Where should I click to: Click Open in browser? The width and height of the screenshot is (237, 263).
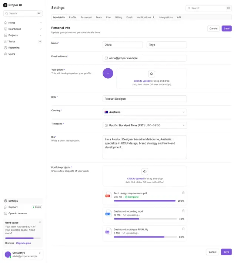23,214
